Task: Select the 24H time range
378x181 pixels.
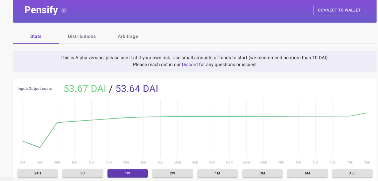Action: click(37, 173)
